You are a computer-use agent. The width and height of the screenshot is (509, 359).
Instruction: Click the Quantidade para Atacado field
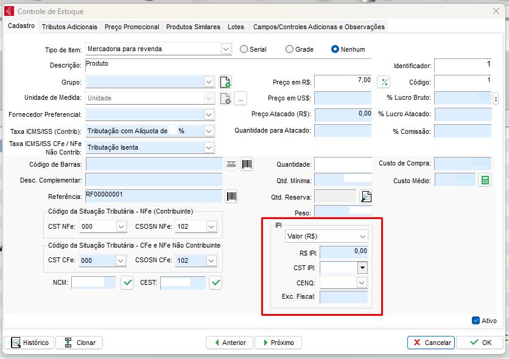coord(343,131)
